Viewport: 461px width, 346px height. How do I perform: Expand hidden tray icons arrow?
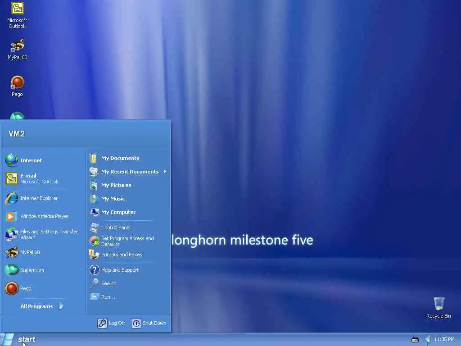click(428, 340)
